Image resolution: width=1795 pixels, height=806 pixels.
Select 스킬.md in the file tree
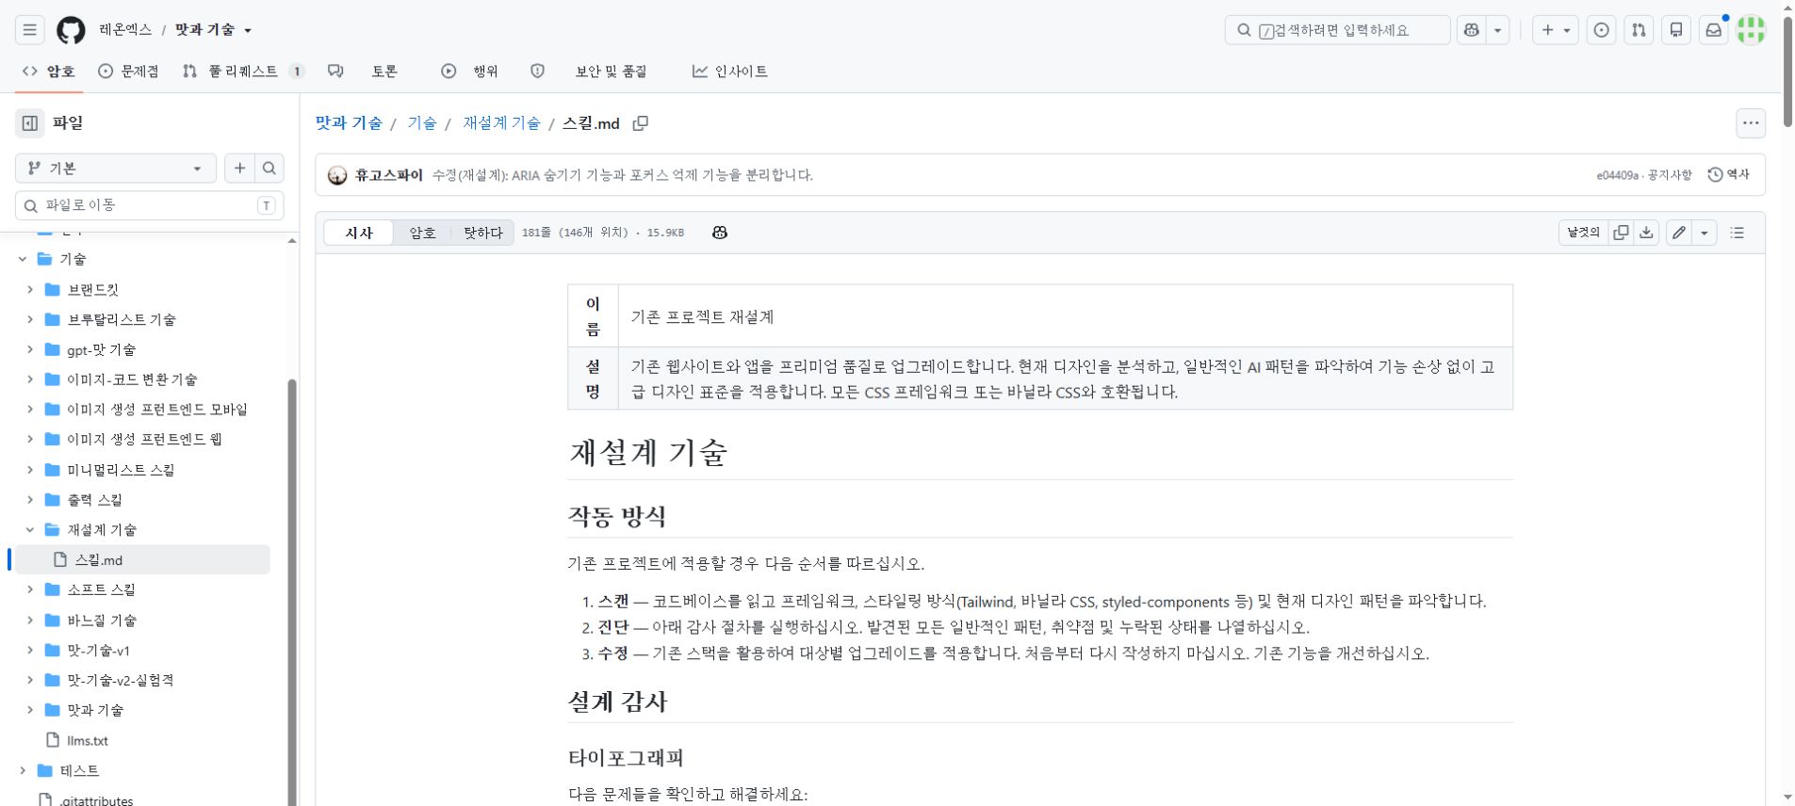[142, 559]
